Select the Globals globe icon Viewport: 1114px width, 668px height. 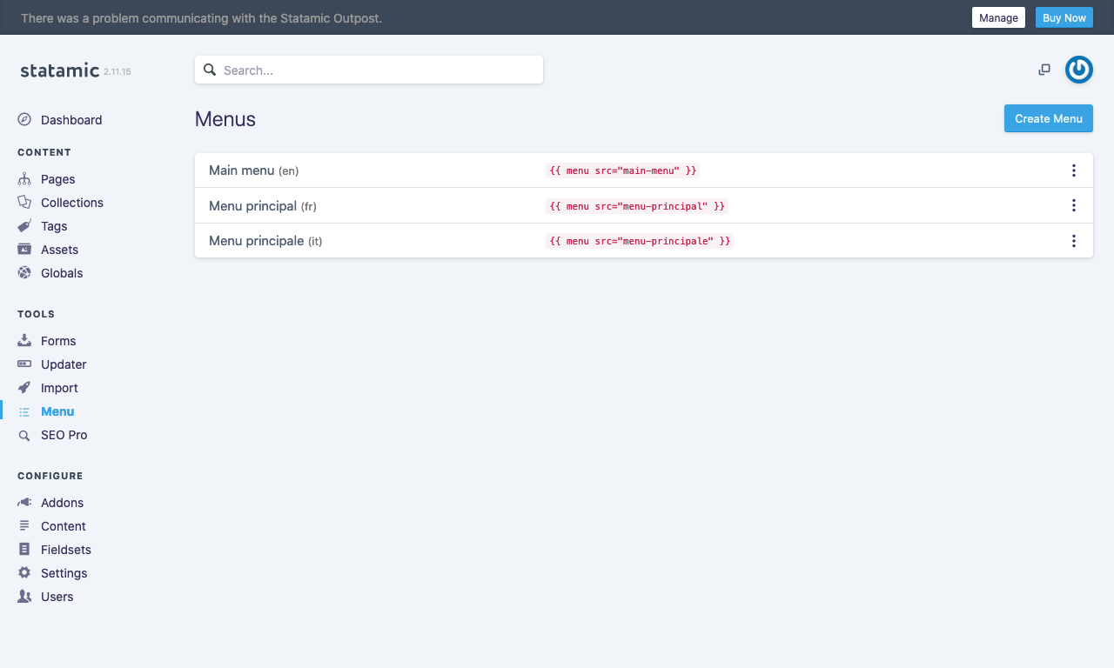(x=24, y=272)
